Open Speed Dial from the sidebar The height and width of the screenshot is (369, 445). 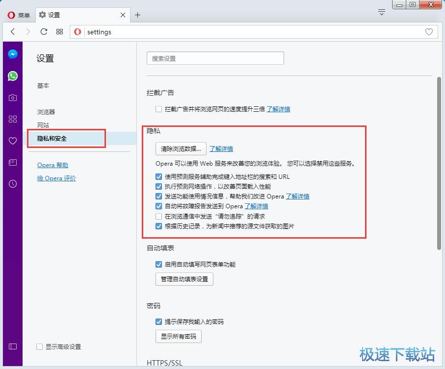pos(13,119)
